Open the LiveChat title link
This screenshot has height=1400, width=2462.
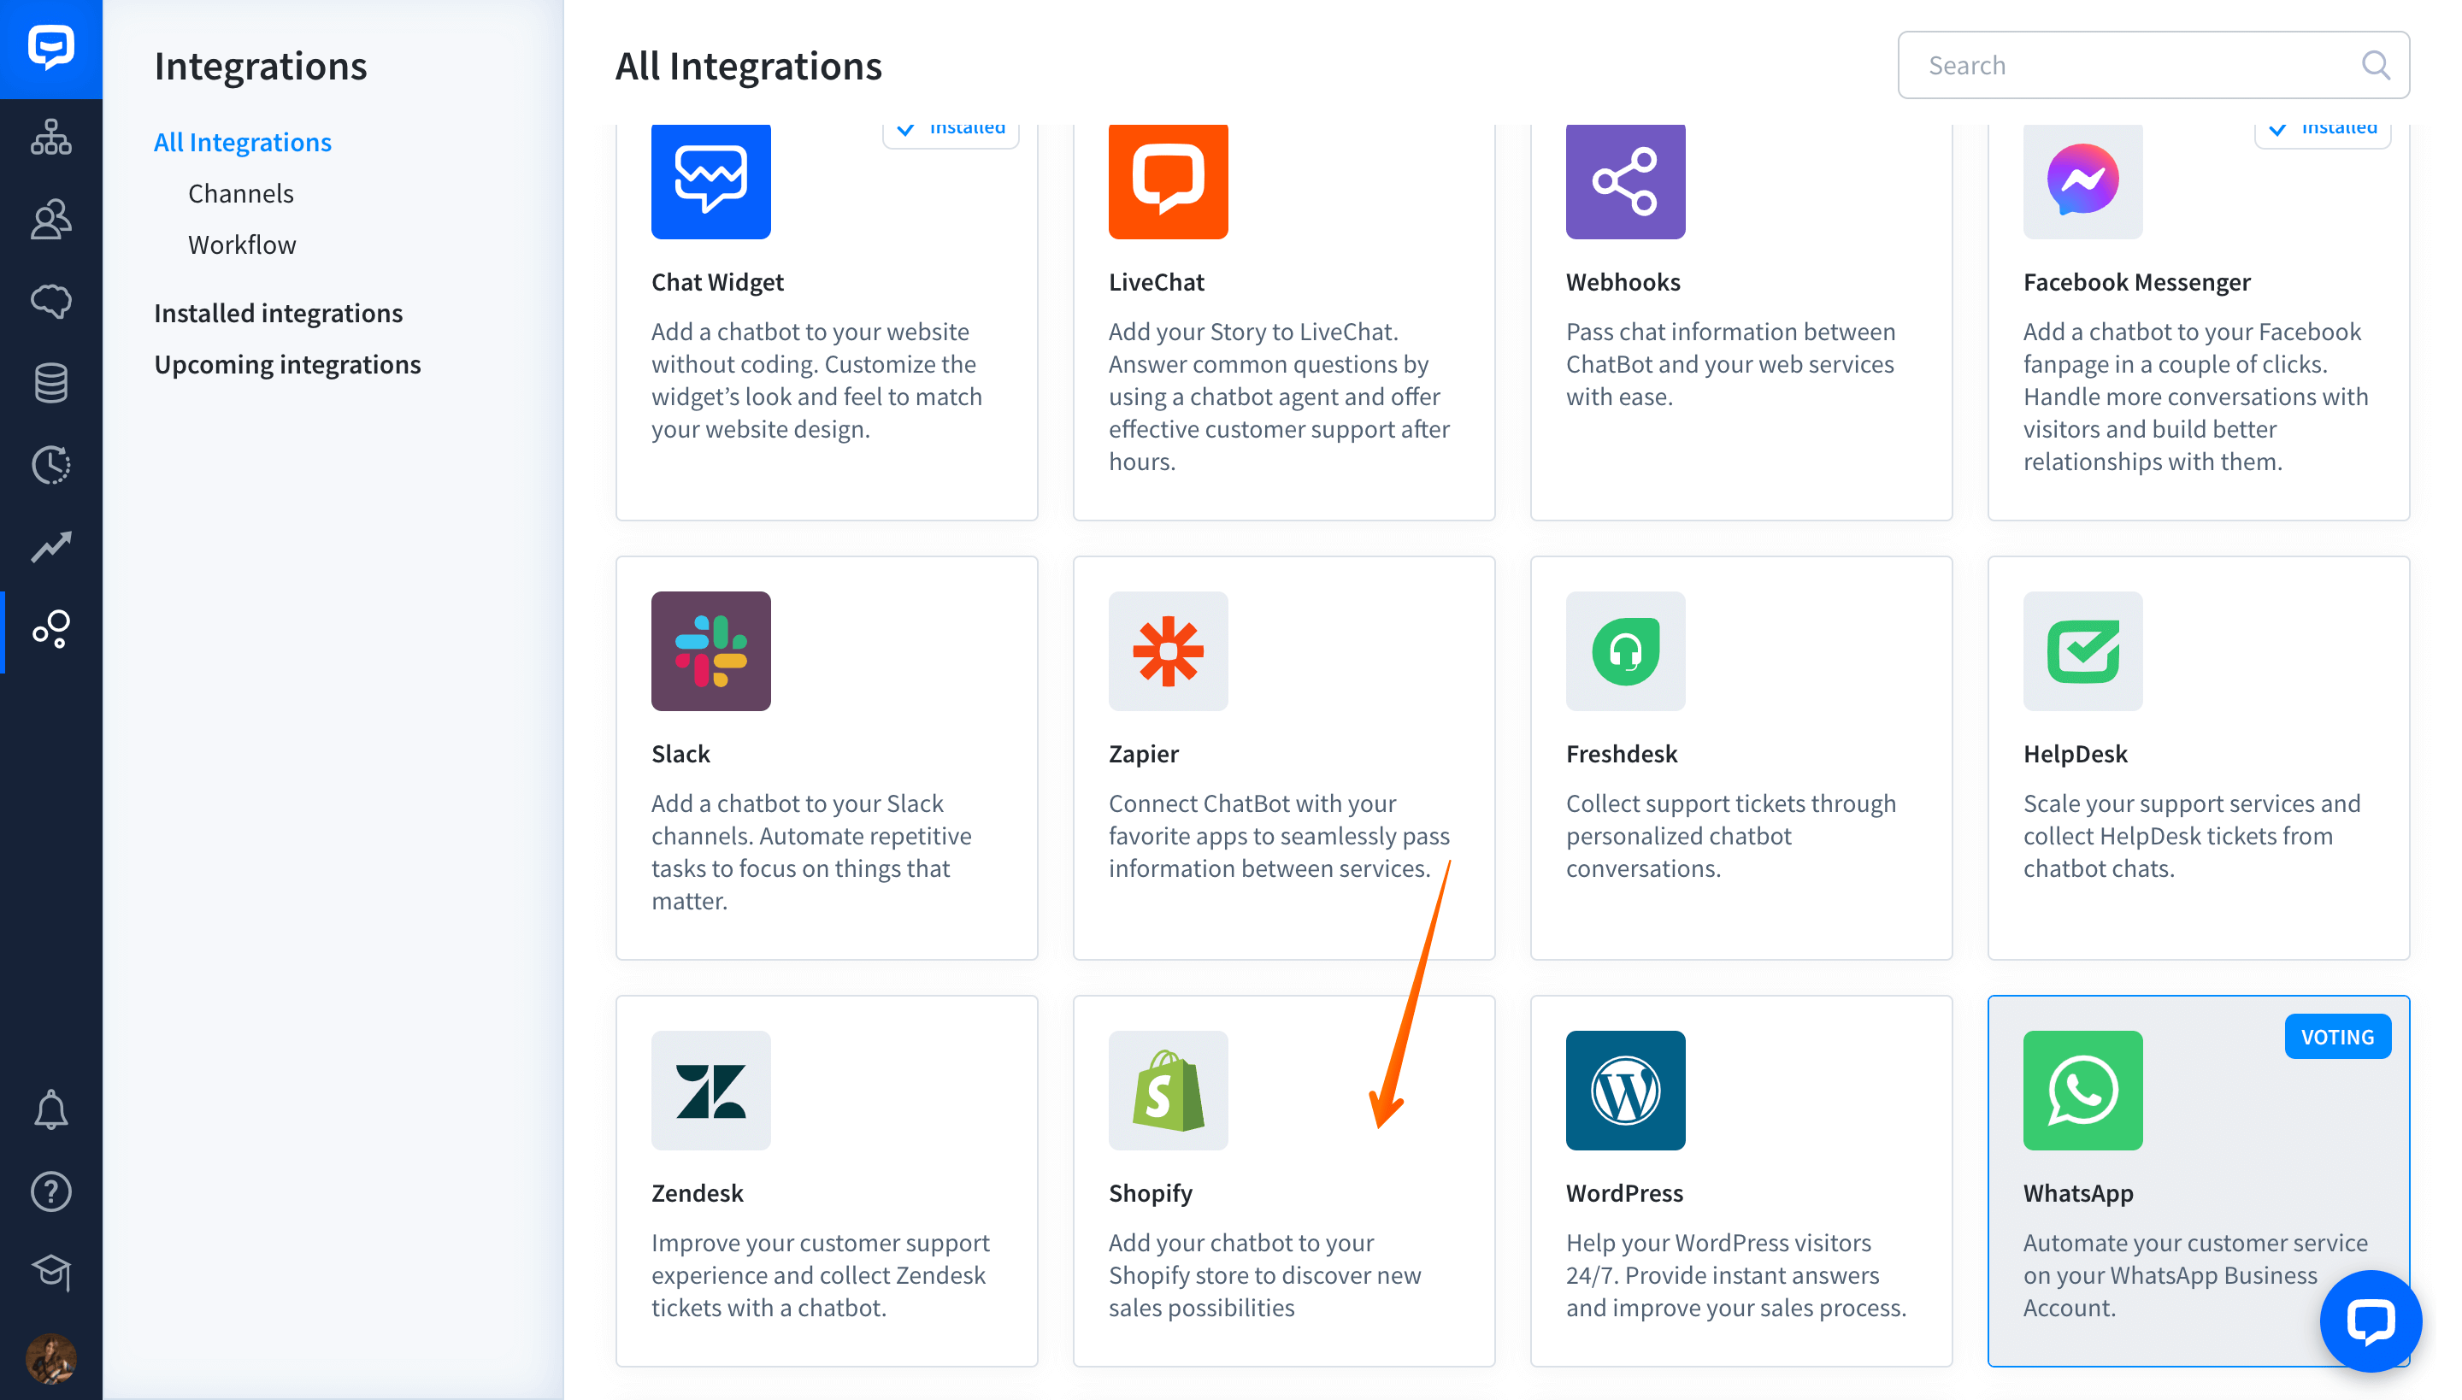1156,282
